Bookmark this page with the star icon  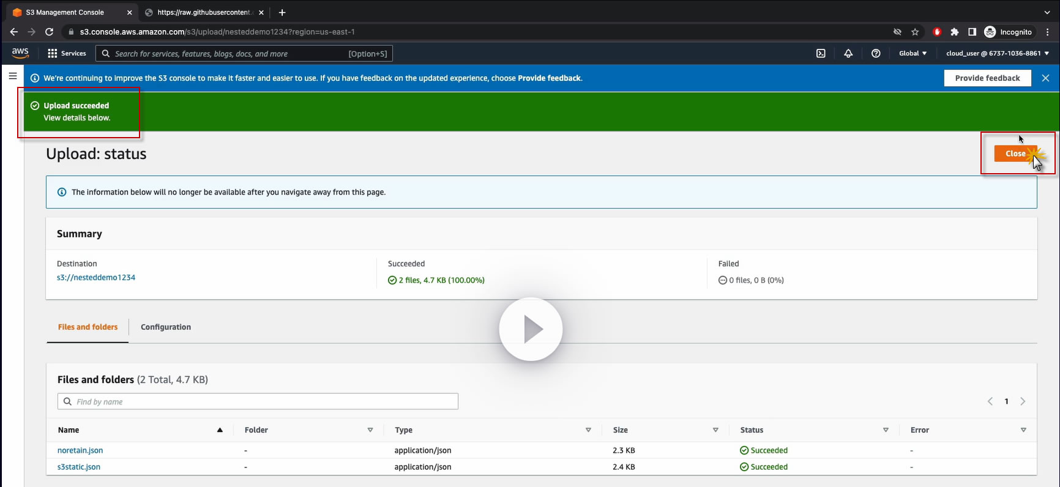[x=915, y=32]
